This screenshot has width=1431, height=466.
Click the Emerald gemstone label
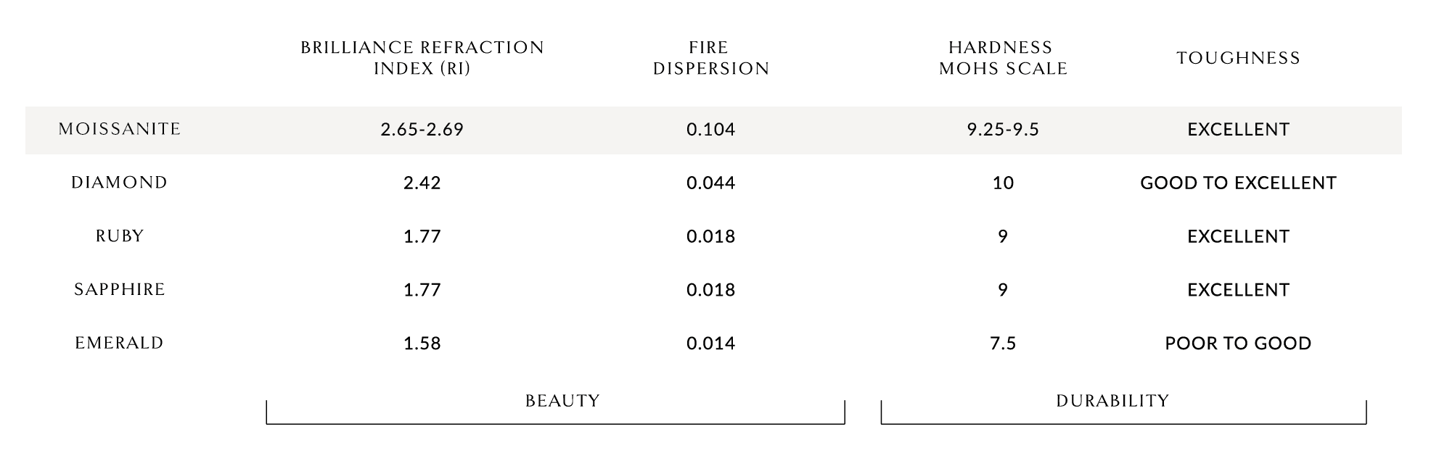tap(120, 343)
